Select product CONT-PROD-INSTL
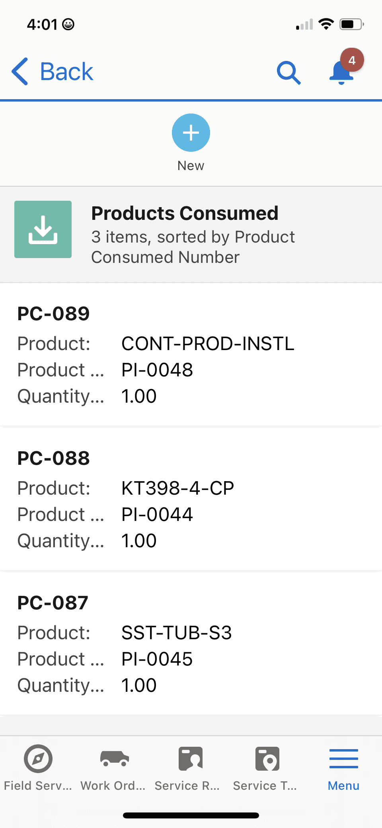Image resolution: width=382 pixels, height=828 pixels. point(208,344)
